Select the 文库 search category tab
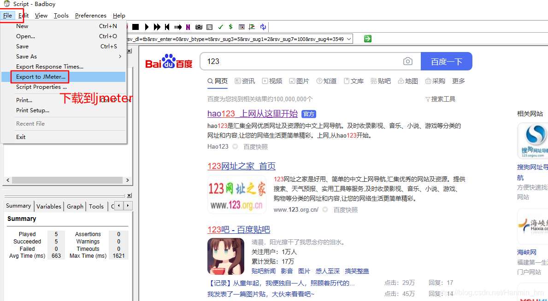The image size is (548, 301). click(354, 81)
